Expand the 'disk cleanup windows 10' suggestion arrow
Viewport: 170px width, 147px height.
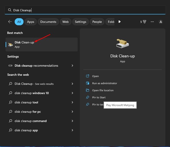(73, 93)
